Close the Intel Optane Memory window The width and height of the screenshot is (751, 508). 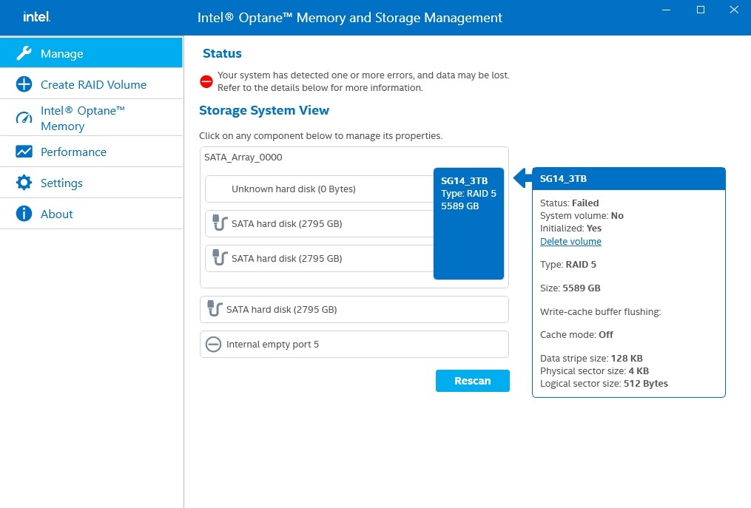click(734, 10)
